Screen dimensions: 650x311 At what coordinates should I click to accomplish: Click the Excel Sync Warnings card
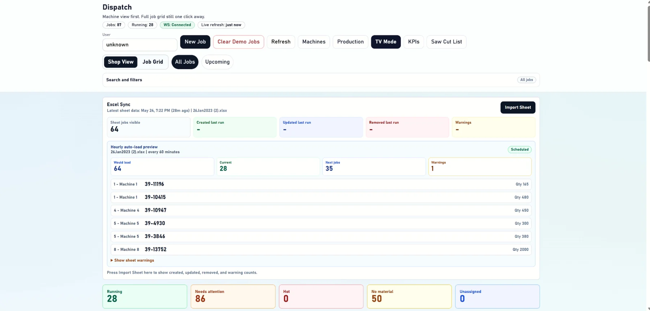[x=494, y=127]
